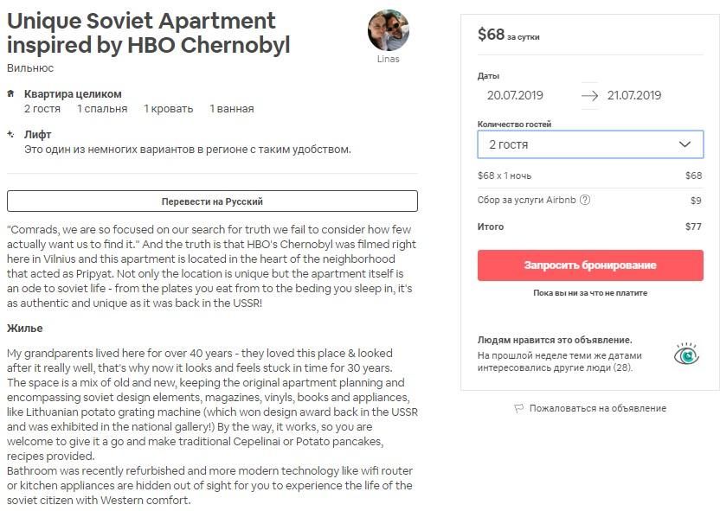The height and width of the screenshot is (511, 720).
Task: Click Пожаловаться на объявление link
Action: point(597,408)
